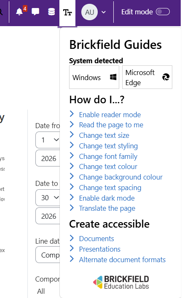Open the Line data dropdown
This screenshot has height=298, width=182.
click(x=48, y=255)
